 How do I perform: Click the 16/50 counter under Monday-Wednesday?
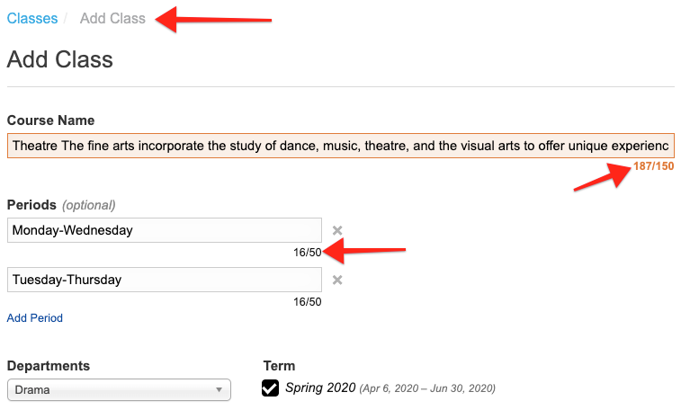click(307, 252)
